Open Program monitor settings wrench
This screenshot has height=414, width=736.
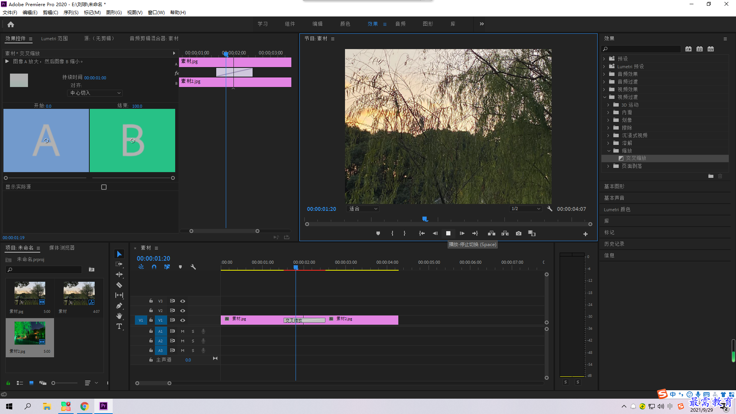point(550,209)
